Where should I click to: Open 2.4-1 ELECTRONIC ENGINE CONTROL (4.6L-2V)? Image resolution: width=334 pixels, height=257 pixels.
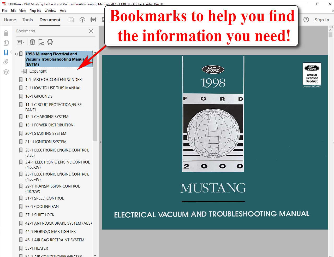(57, 165)
